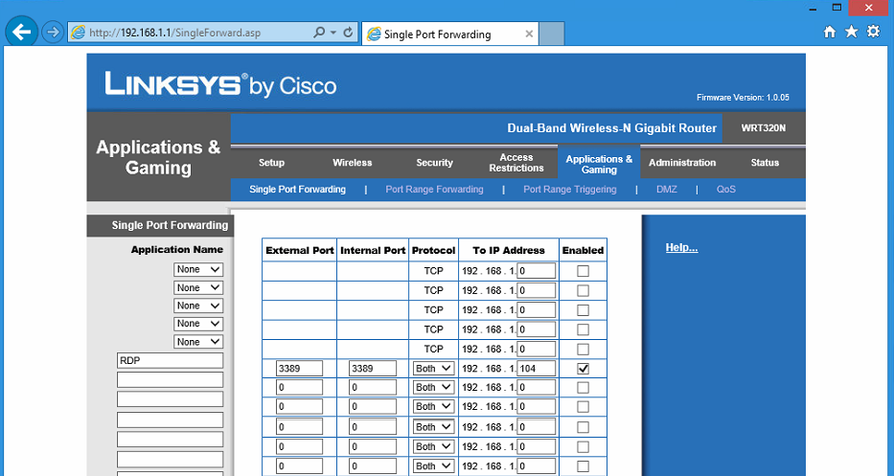Screen dimensions: 894x476
Task: Open the DMZ settings page
Action: tap(667, 190)
